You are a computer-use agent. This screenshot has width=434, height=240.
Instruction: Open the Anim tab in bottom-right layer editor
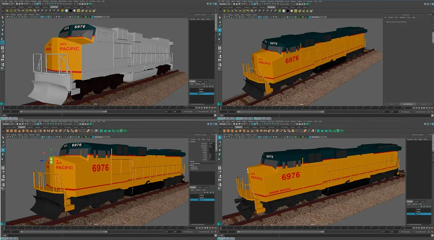point(423,202)
